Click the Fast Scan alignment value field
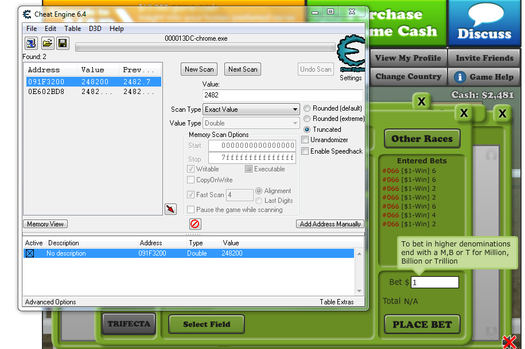525x349 pixels. tap(240, 195)
